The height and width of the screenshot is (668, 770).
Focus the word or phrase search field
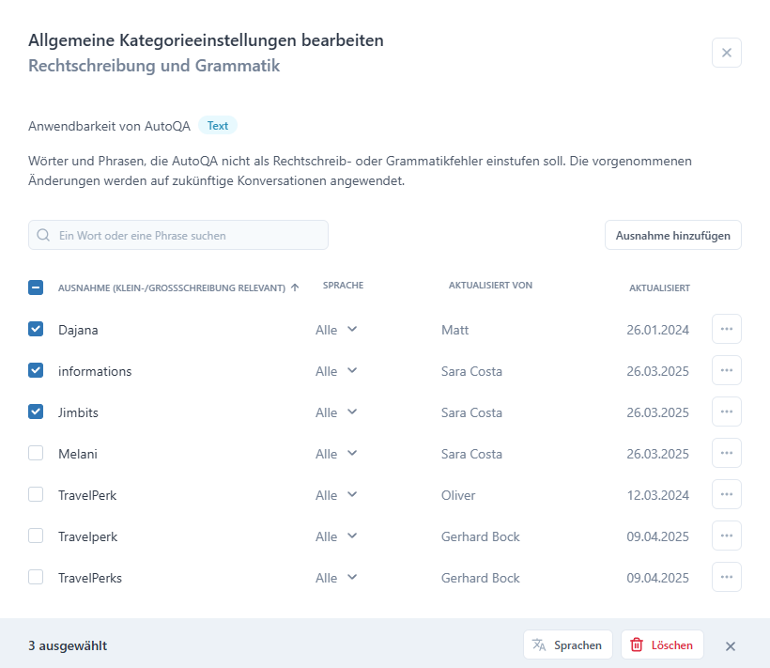pos(178,235)
